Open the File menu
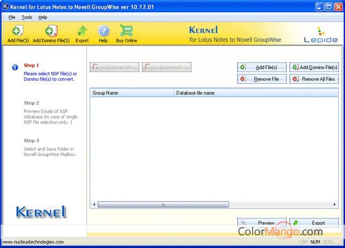Image resolution: width=345 pixels, height=248 pixels. coord(12,17)
